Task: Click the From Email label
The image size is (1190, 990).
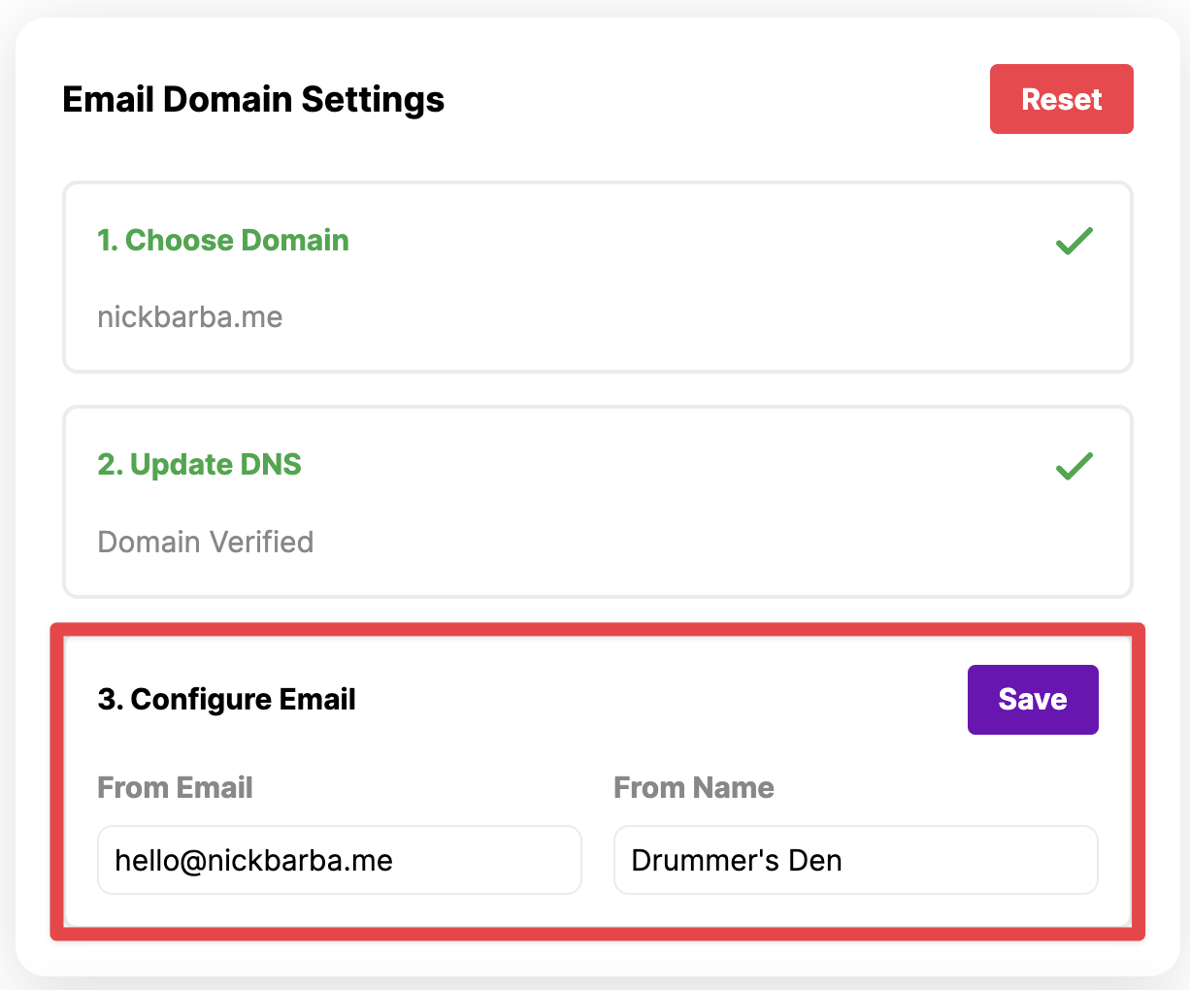Action: (x=176, y=787)
